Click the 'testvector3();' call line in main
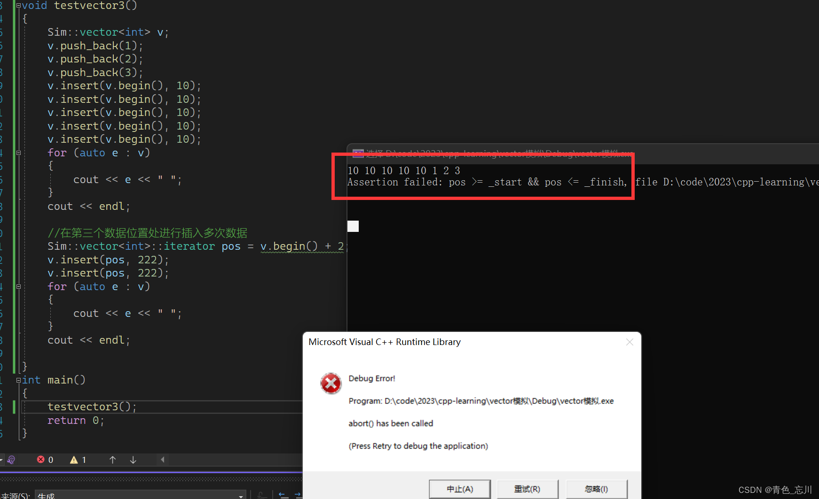 92,407
